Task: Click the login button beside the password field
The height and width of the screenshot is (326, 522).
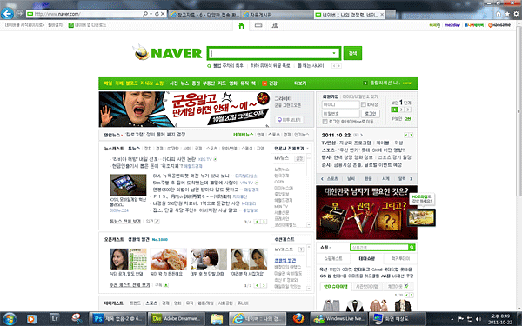Action: (x=371, y=113)
